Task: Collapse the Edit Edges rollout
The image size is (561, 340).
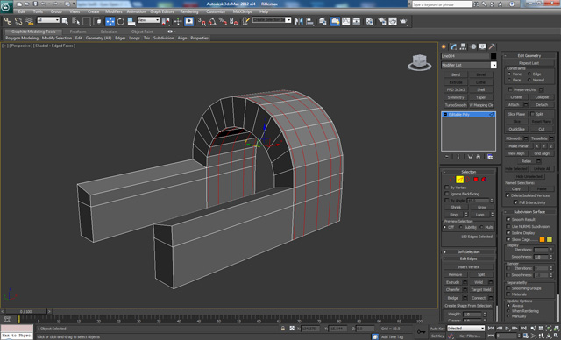Action: click(469, 259)
